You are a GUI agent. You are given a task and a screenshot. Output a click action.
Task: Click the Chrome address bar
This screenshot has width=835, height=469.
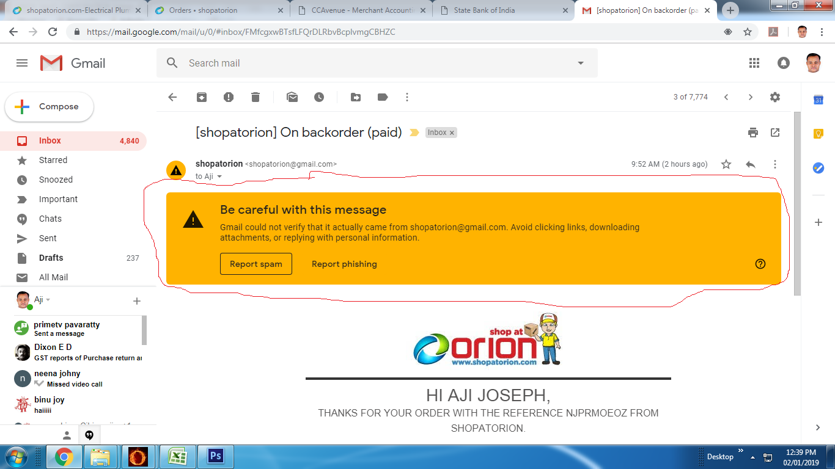click(x=391, y=32)
